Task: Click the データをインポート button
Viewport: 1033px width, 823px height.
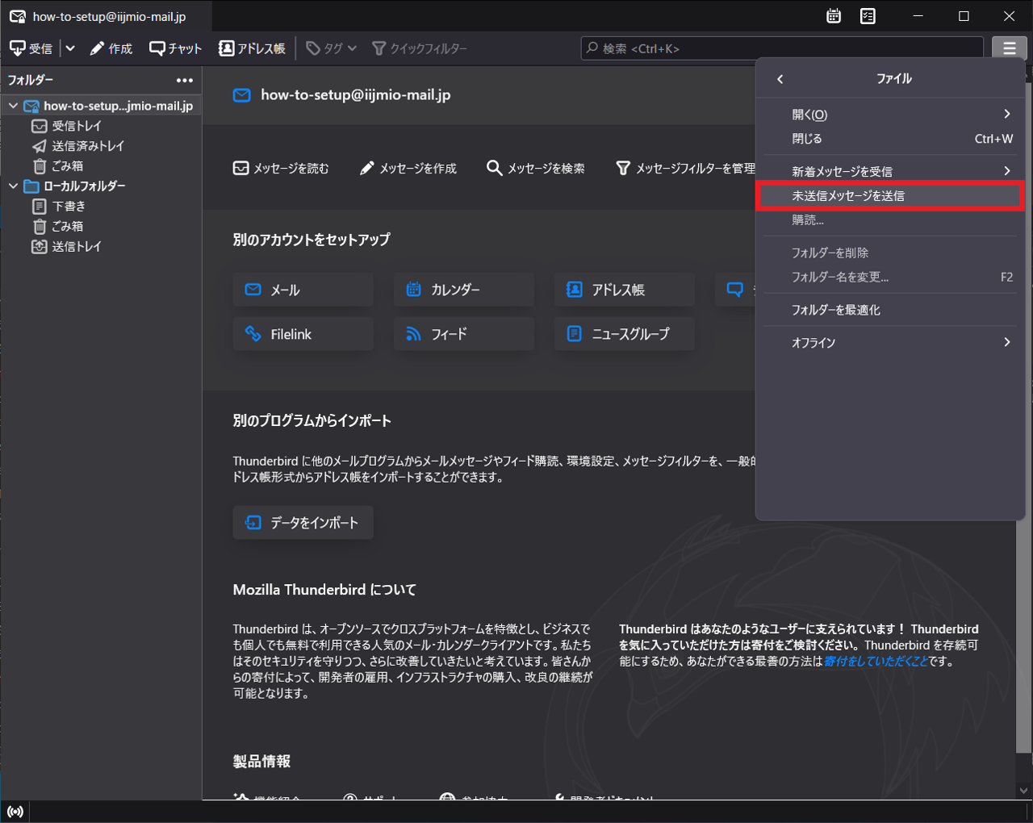Action: pyautogui.click(x=303, y=522)
